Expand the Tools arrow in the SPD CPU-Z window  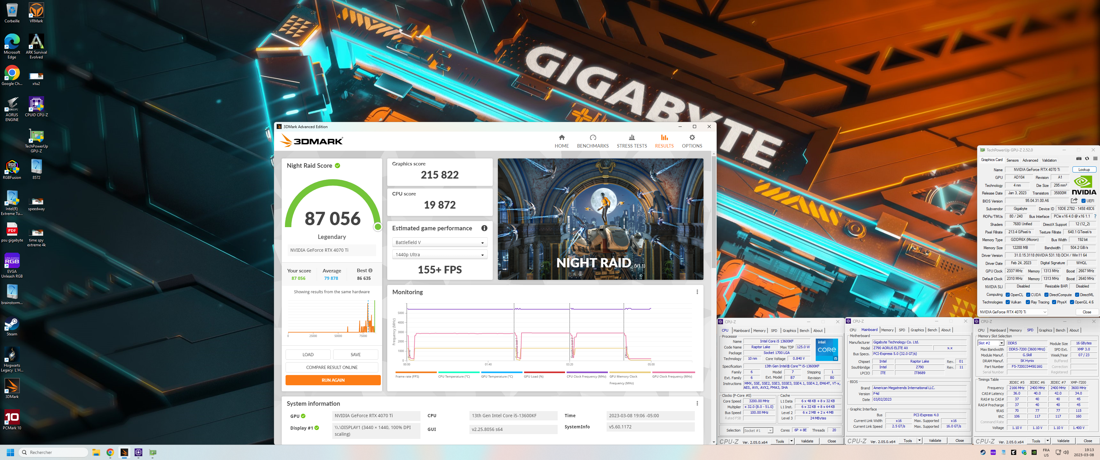click(1048, 441)
